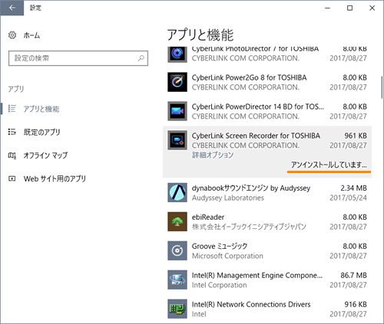Open 既定のアプリ settings page
384x324 pixels.
tap(42, 132)
